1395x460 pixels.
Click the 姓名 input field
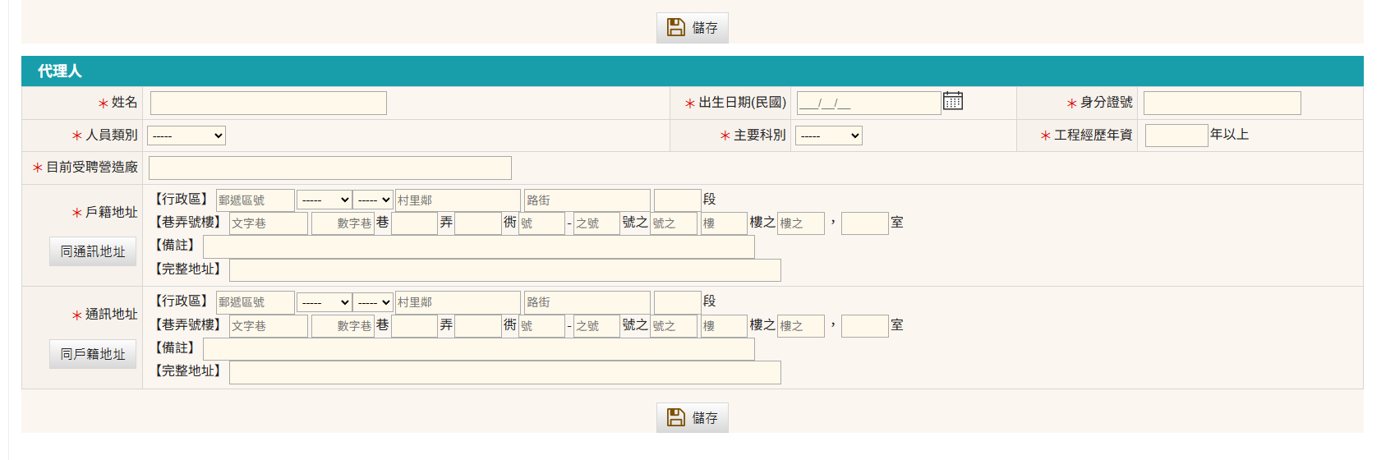[x=268, y=103]
